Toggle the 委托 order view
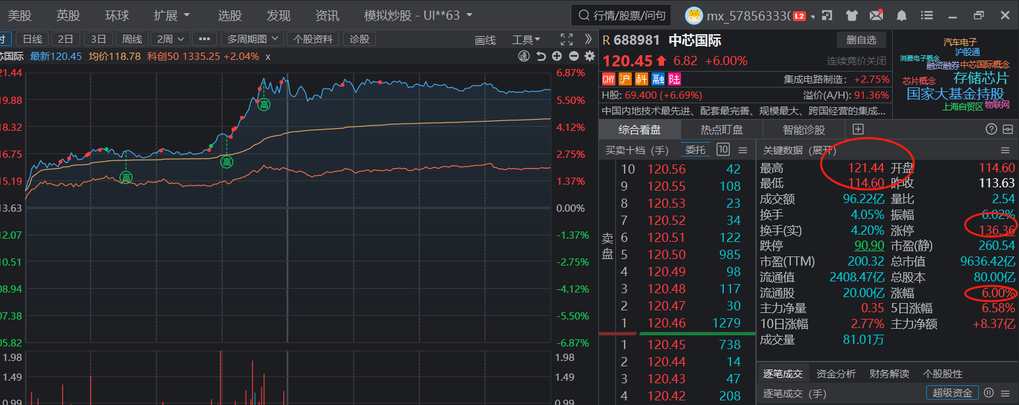 tap(696, 150)
